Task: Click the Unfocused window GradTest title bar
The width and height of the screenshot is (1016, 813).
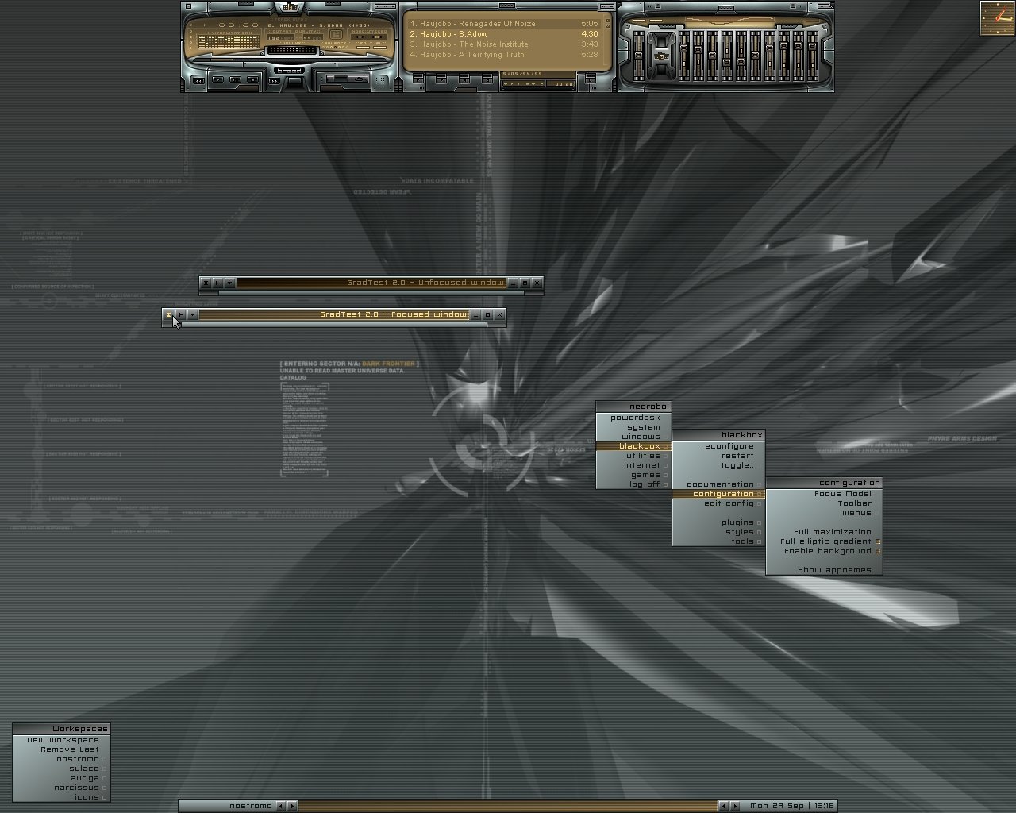Action: pos(371,283)
